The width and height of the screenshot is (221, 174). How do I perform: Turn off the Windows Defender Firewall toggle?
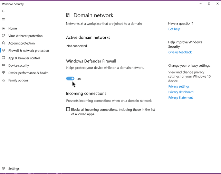tap(70, 78)
